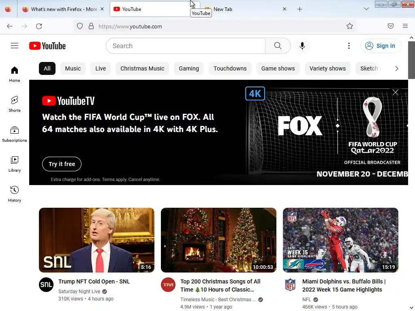Open History from sidebar
415x311 pixels.
click(15, 194)
